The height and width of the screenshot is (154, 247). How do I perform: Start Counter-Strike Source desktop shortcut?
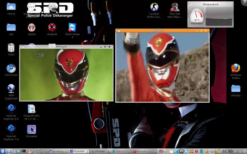pos(154,10)
